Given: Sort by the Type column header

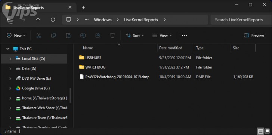Looking at the screenshot, I should click(200, 48).
